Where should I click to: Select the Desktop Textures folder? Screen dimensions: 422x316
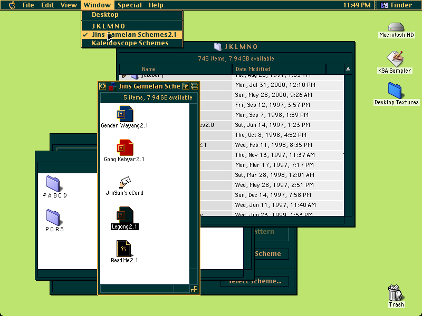(397, 94)
